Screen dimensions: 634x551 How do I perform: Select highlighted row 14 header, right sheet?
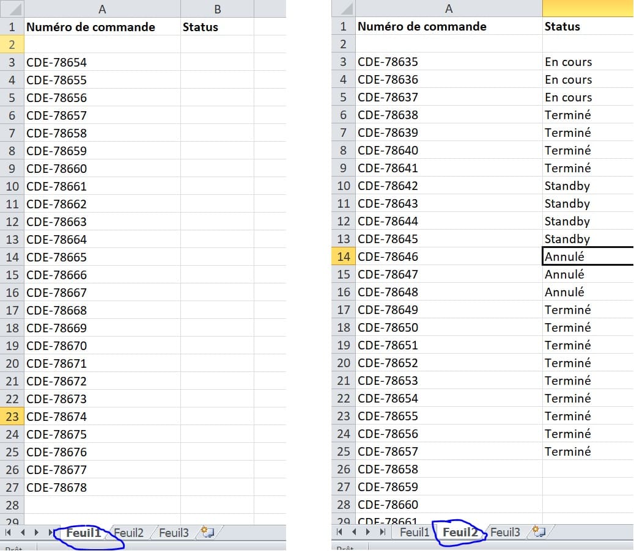click(x=343, y=257)
